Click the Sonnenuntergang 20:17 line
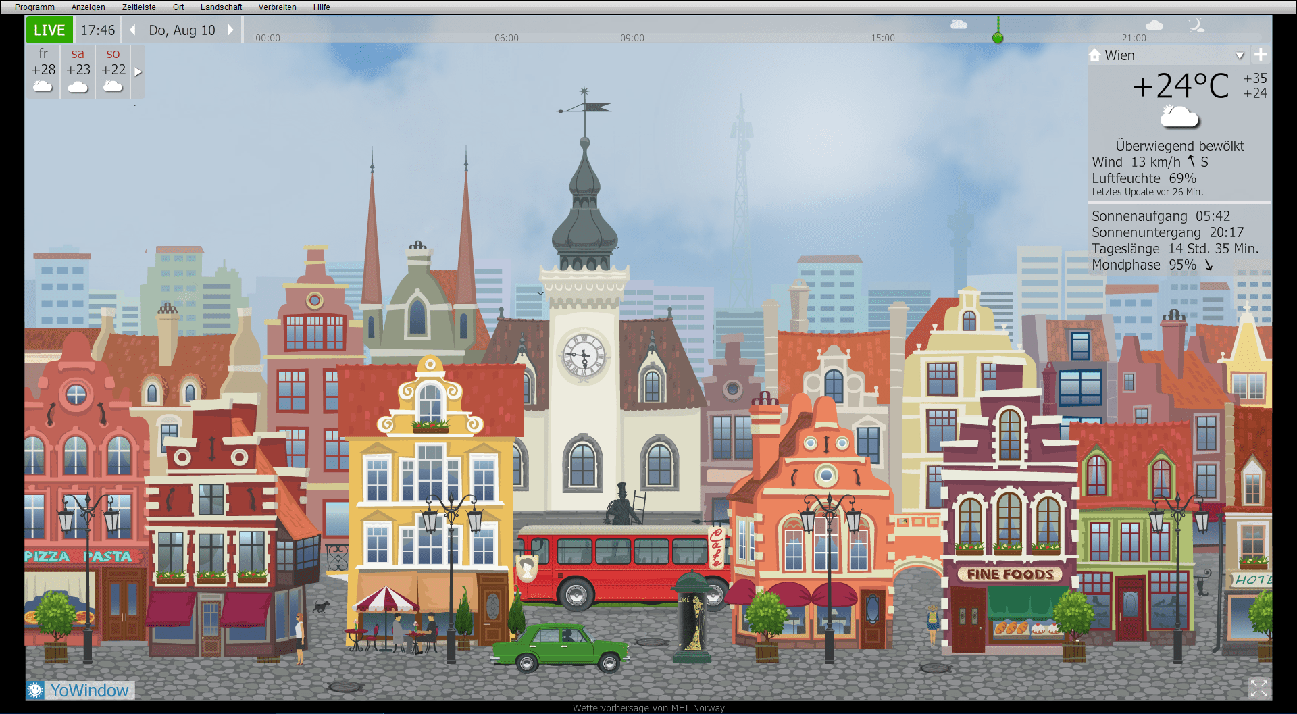This screenshot has width=1297, height=714. pos(1168,232)
